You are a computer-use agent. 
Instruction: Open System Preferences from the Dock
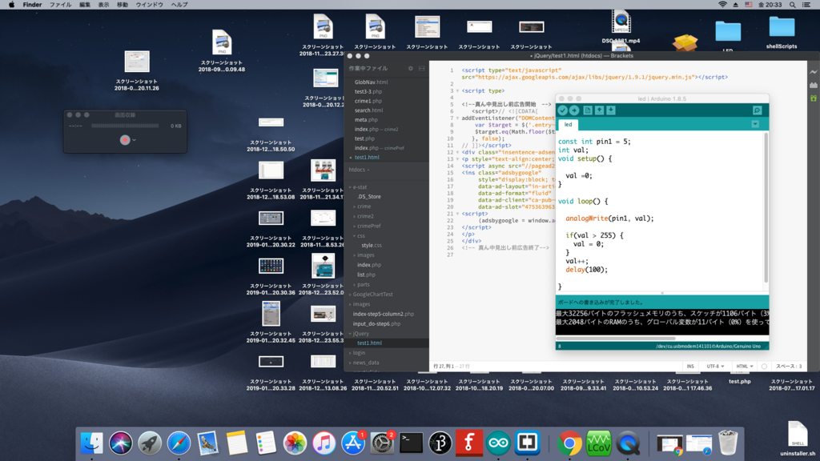pyautogui.click(x=382, y=443)
